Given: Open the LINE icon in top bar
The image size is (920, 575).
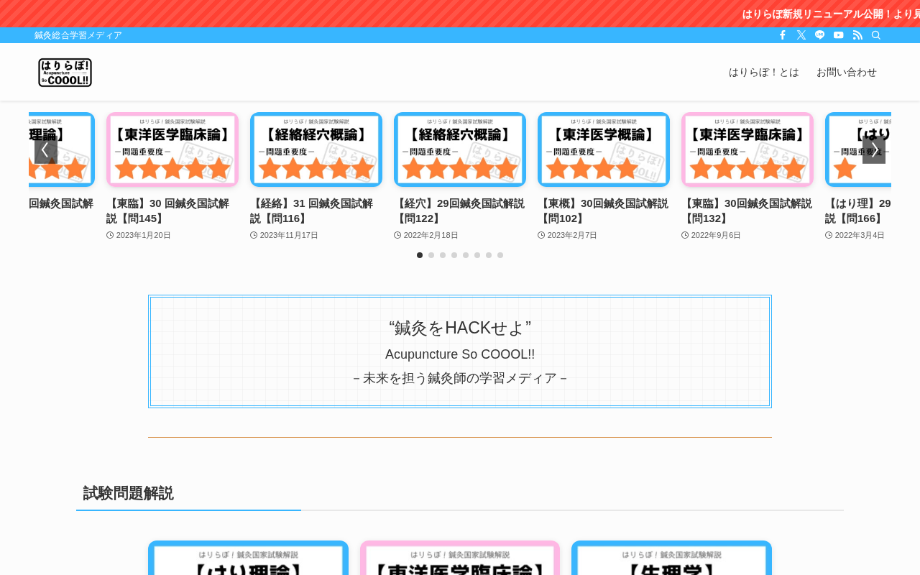Looking at the screenshot, I should [x=820, y=35].
